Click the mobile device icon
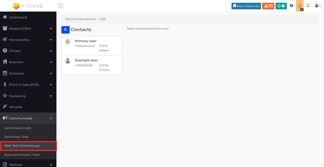The height and width of the screenshot is (167, 324). pos(308,6)
